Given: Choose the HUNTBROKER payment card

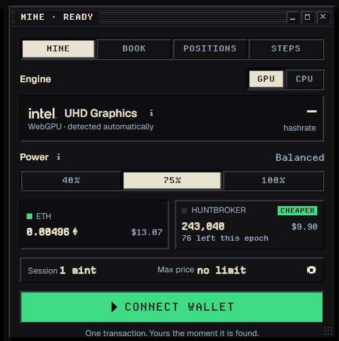Looking at the screenshot, I should (250, 225).
